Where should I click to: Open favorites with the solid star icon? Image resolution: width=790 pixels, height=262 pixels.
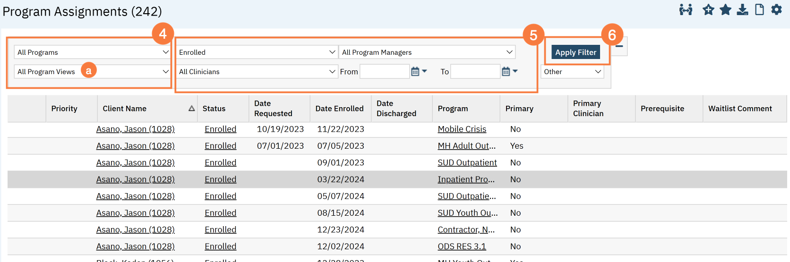coord(725,10)
